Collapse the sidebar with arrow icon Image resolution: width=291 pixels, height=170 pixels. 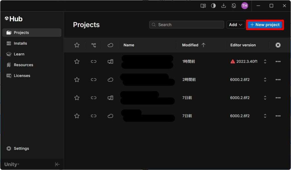(x=57, y=164)
